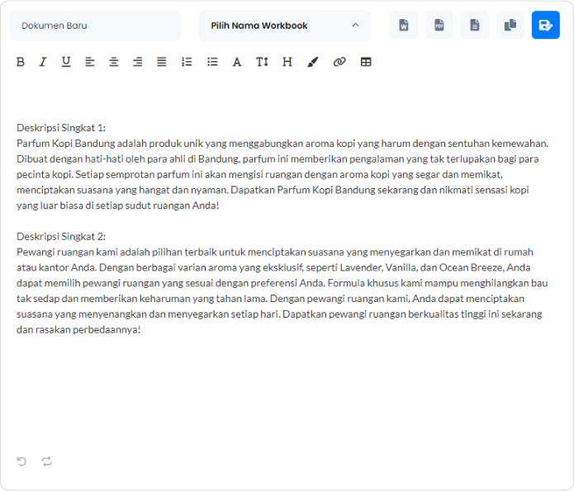This screenshot has width=574, height=491.
Task: Expand the Pilih Nama Workbook dropdown
Action: click(x=285, y=26)
